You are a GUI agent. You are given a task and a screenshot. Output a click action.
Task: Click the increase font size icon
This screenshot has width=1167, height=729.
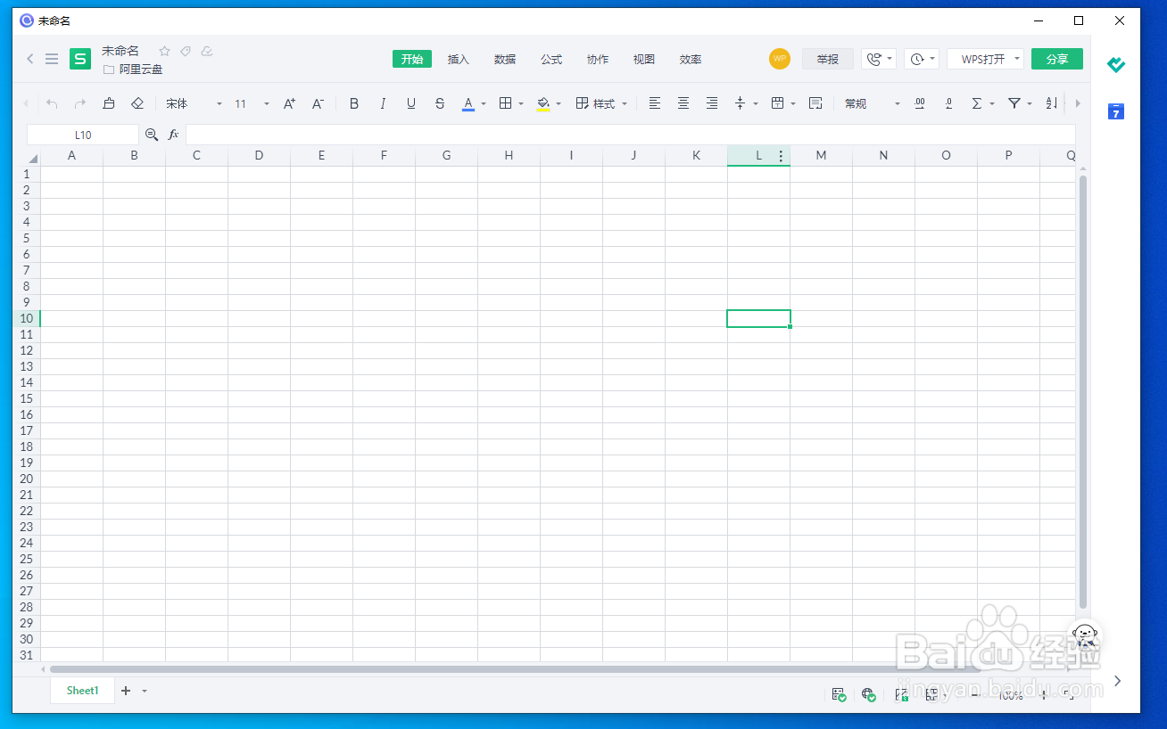(289, 103)
